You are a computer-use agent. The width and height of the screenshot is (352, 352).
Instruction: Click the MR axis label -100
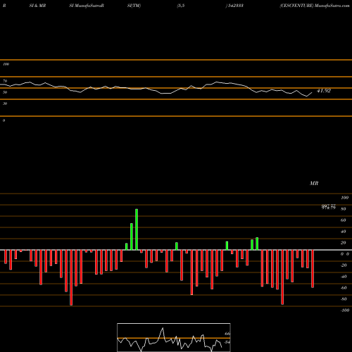[345, 310]
